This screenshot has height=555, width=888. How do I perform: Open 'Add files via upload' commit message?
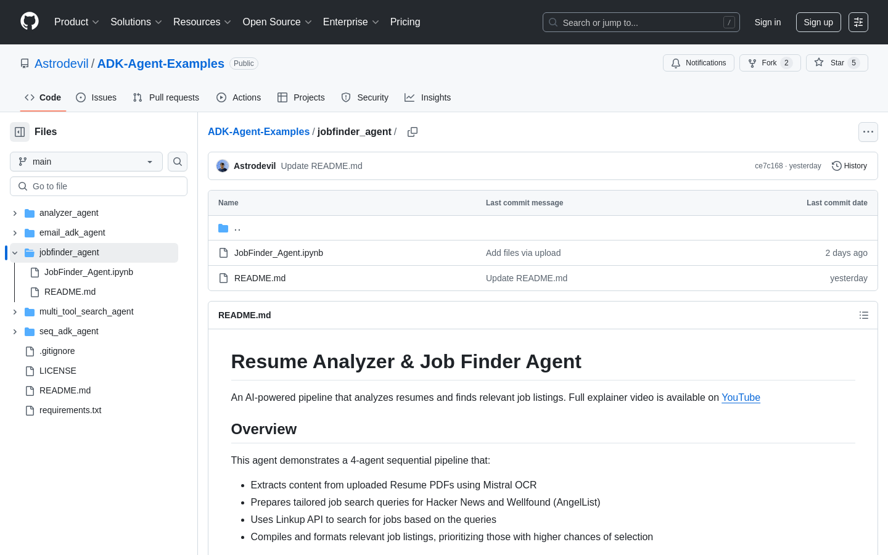coord(523,253)
